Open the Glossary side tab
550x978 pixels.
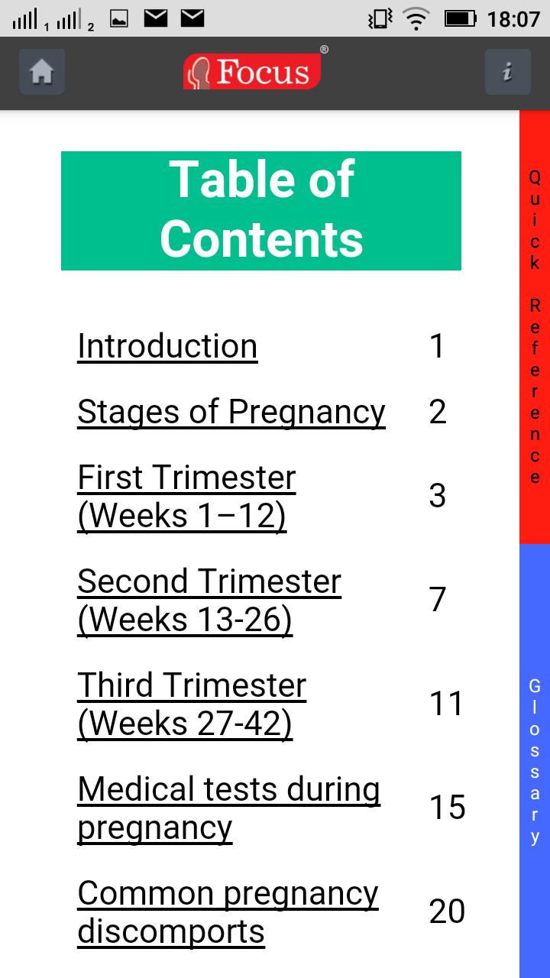[x=535, y=760]
